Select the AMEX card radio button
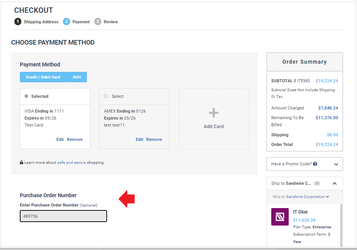This screenshot has height=250, width=357. point(106,96)
